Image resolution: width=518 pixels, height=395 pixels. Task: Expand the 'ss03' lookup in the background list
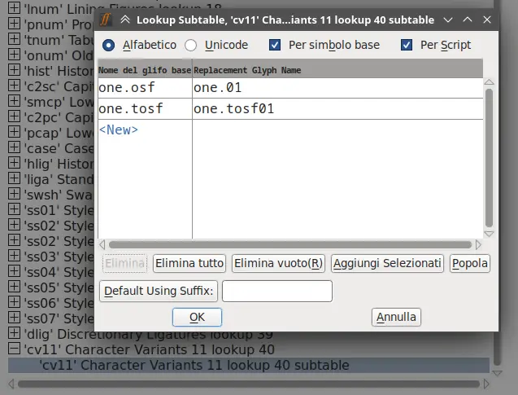pos(14,256)
